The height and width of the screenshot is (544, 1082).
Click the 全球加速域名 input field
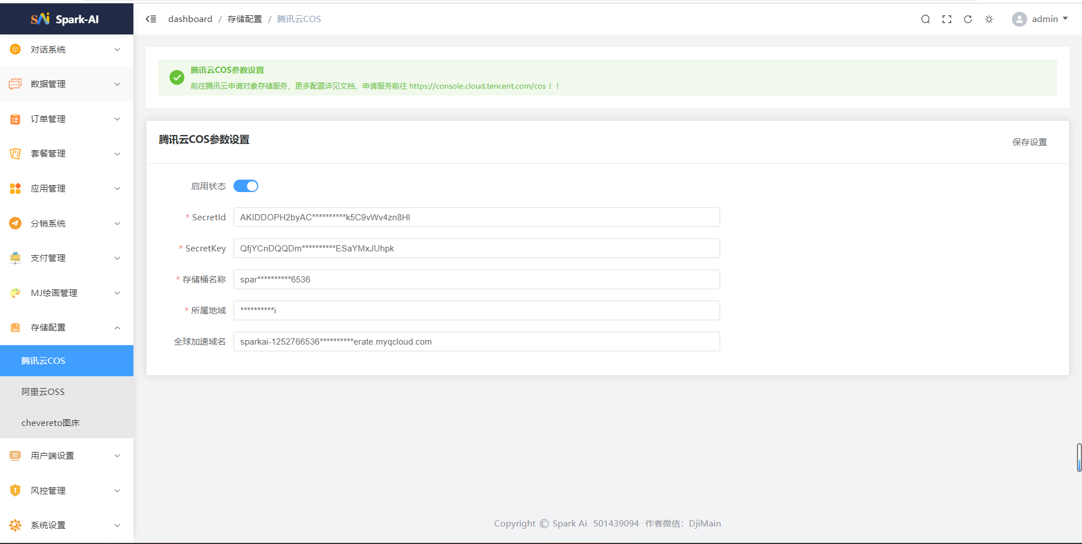pos(476,342)
